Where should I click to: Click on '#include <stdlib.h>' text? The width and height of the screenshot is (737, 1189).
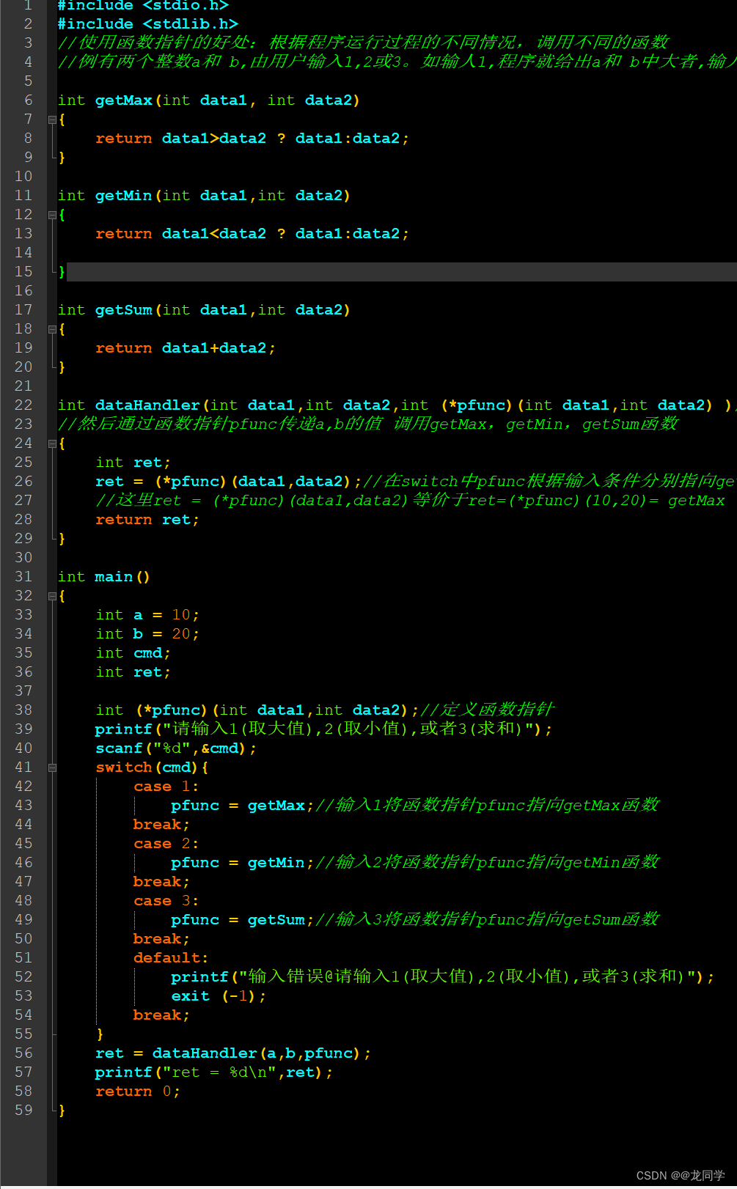pos(148,24)
